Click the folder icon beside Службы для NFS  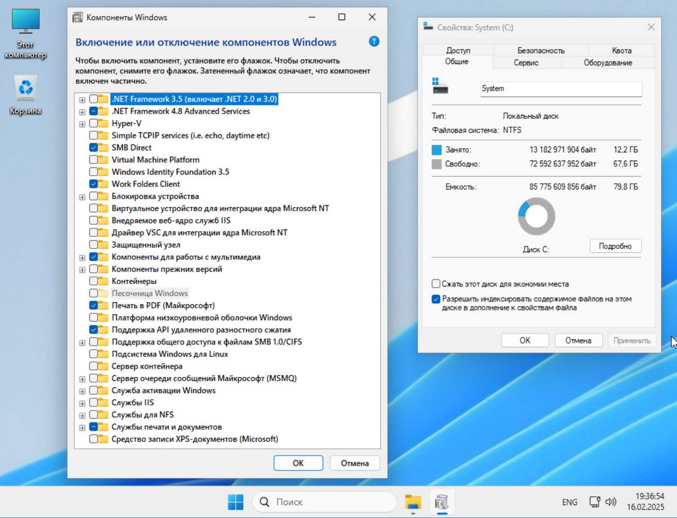point(104,415)
